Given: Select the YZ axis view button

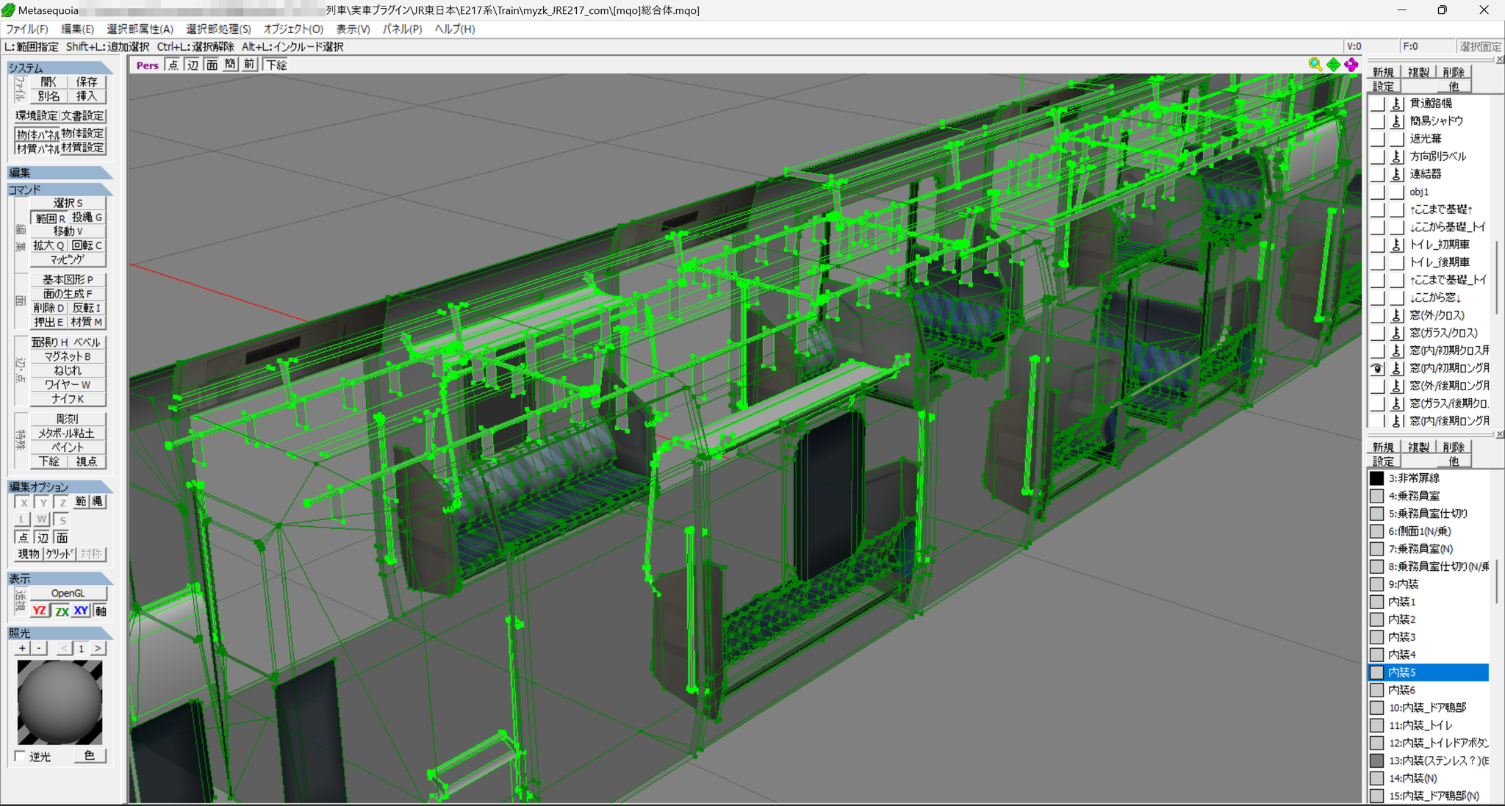Looking at the screenshot, I should click(x=40, y=611).
